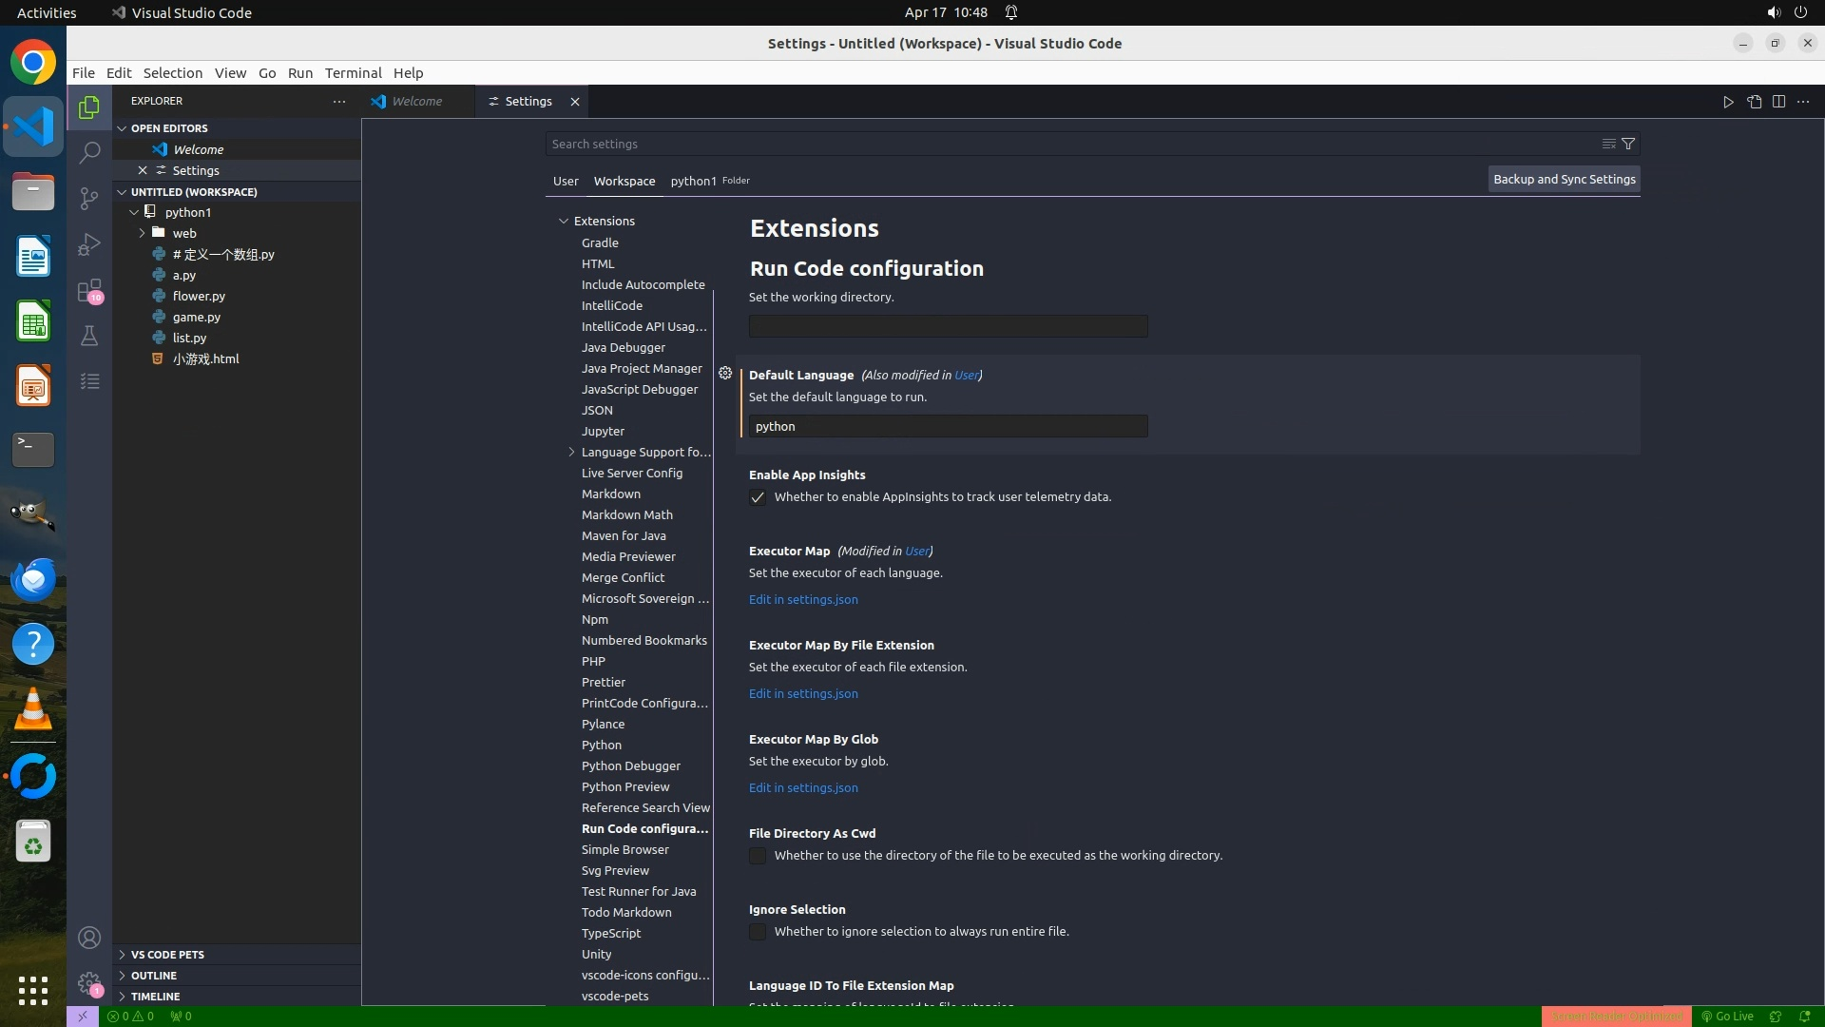The width and height of the screenshot is (1825, 1027).
Task: Switch to the User settings tab
Action: 566,181
